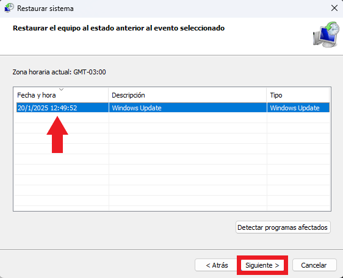Image resolution: width=343 pixels, height=278 pixels.
Task: Click the Restaurar sistema window title text
Action: 45,9
